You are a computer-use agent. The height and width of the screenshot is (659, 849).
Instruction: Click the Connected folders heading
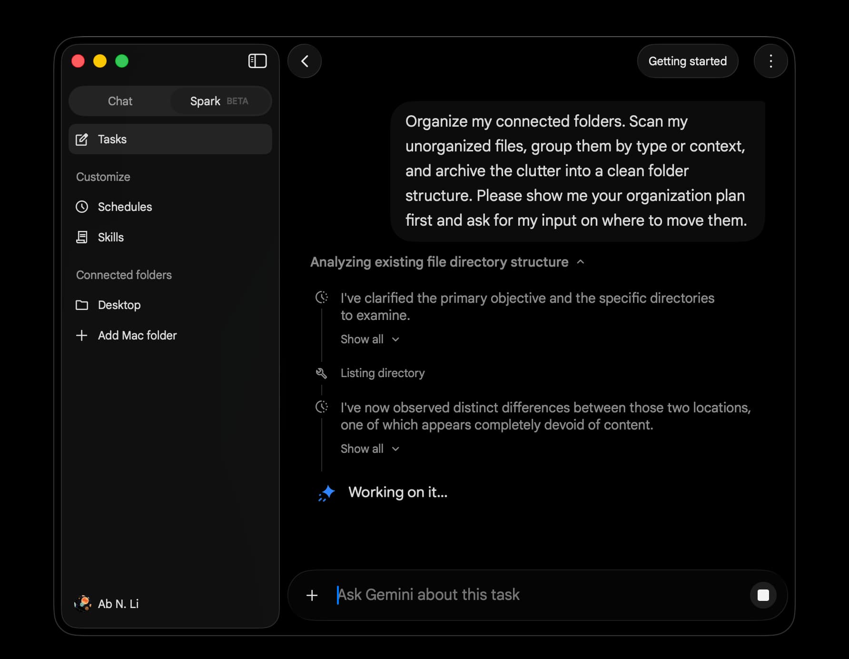[124, 275]
